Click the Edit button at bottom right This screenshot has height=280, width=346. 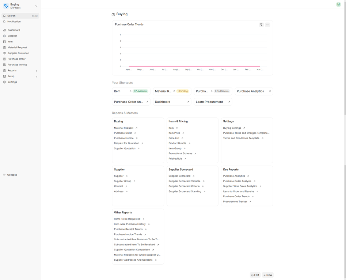point(255,275)
